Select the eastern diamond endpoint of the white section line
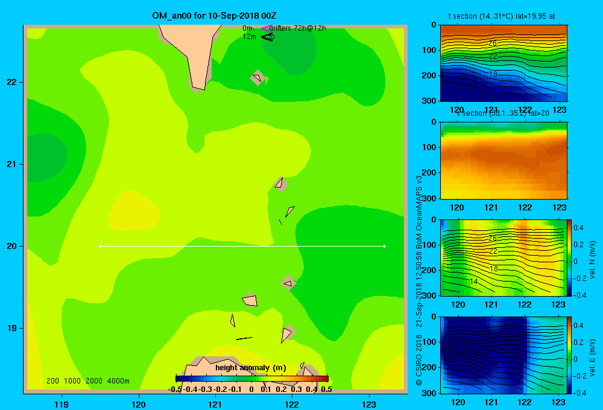The image size is (603, 410). (384, 246)
